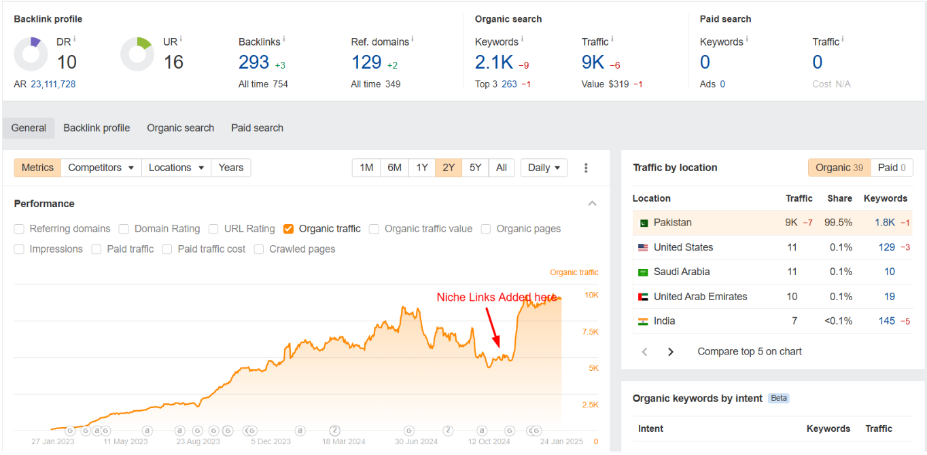This screenshot has height=455, width=927.
Task: Expand the Locations dropdown
Action: [175, 168]
